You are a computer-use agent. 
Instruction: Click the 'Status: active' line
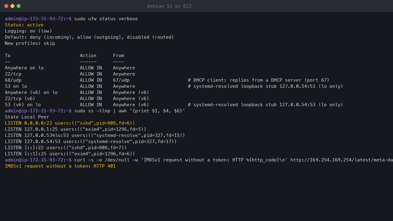coord(24,25)
